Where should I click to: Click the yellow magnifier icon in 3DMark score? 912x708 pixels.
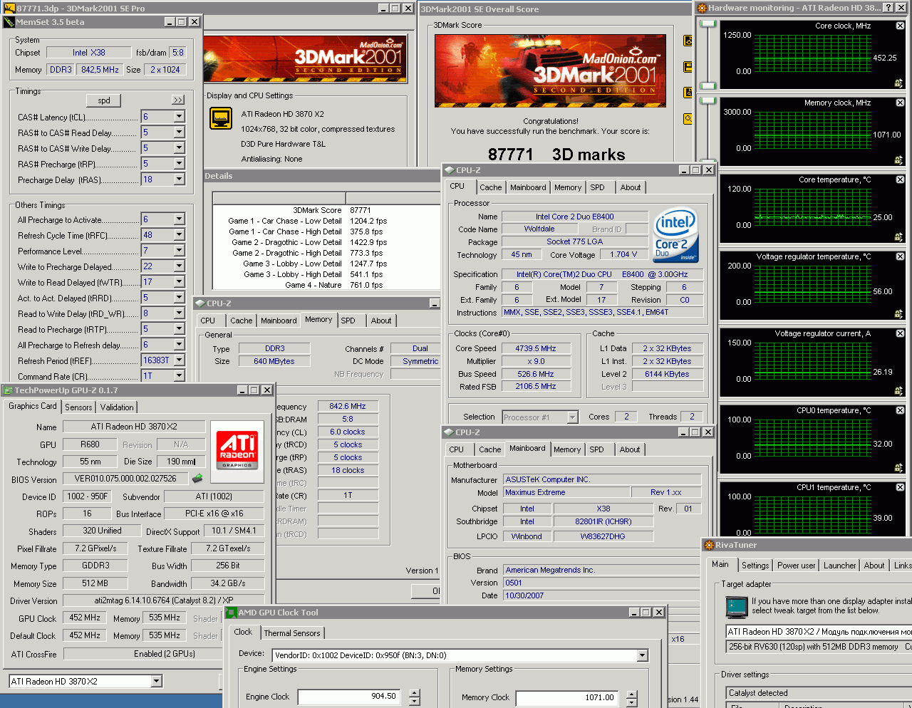pyautogui.click(x=688, y=119)
